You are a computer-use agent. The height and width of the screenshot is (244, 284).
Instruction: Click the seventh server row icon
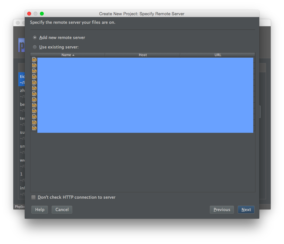tap(34, 94)
